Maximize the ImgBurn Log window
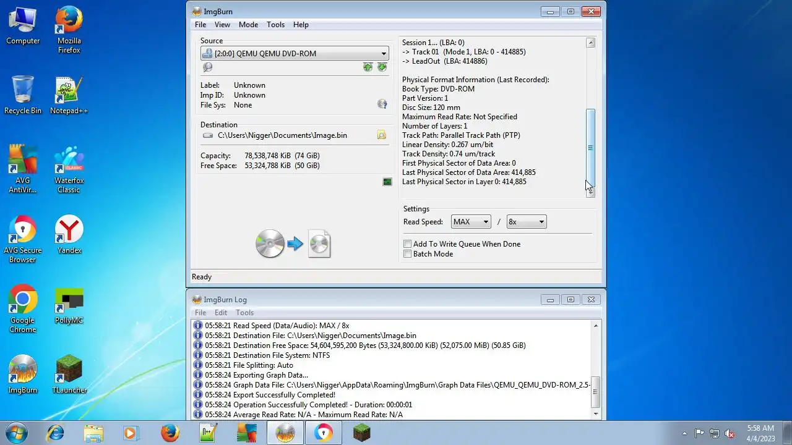Screen dimensions: 792x445 (x=570, y=300)
